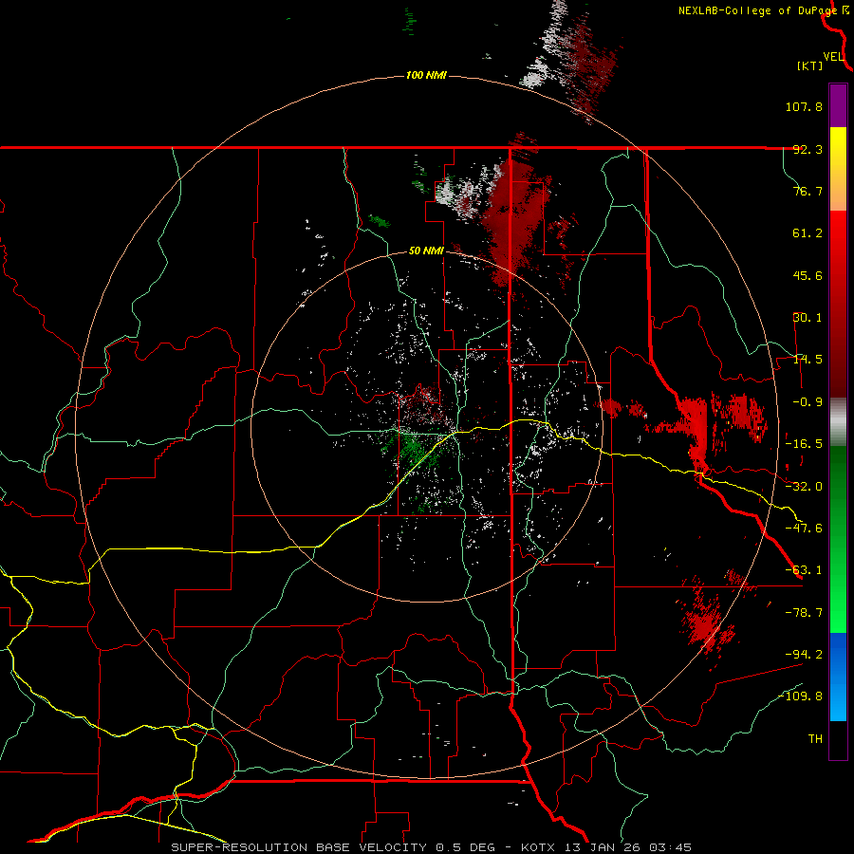854x854 pixels.
Task: Select the 30.1 legend value
Action: (808, 318)
